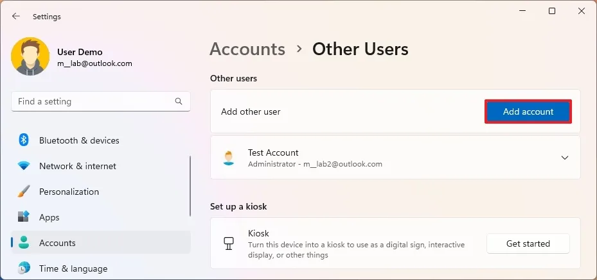Click the Time & language globe icon
The image size is (597, 280).
(x=24, y=268)
